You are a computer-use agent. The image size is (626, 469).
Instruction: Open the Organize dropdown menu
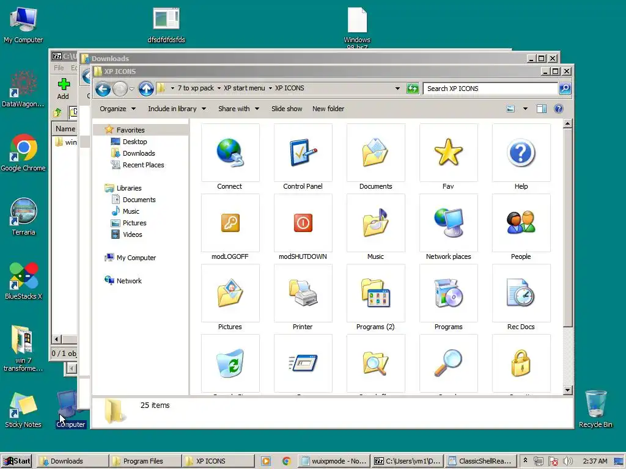click(118, 109)
